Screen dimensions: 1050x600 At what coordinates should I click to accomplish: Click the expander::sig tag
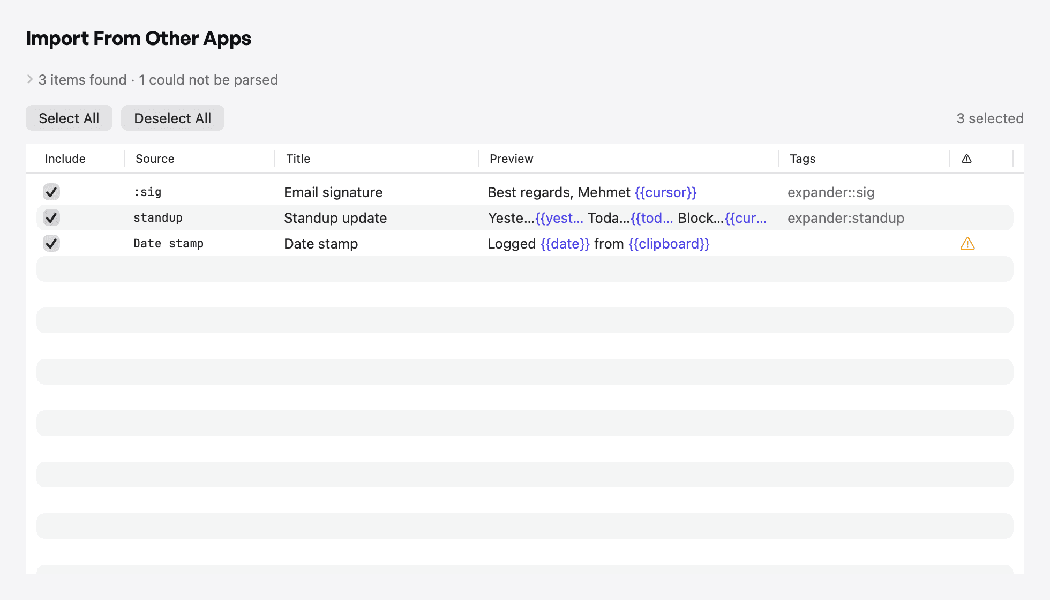pyautogui.click(x=831, y=192)
